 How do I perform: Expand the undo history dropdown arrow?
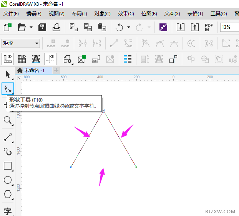128,28
